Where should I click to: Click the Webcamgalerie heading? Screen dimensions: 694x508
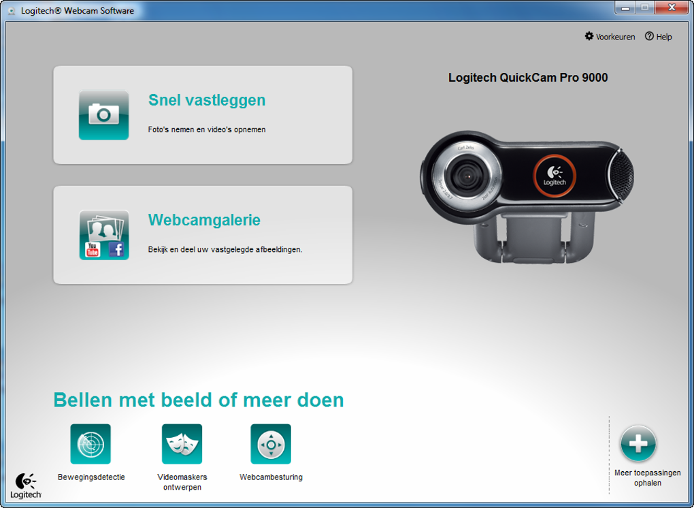(x=204, y=220)
